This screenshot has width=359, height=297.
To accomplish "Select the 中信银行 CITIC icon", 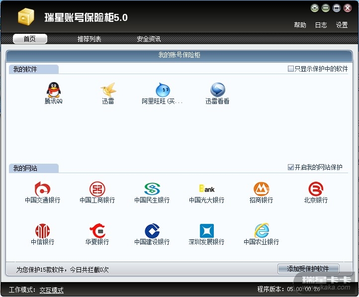I will click(42, 231).
